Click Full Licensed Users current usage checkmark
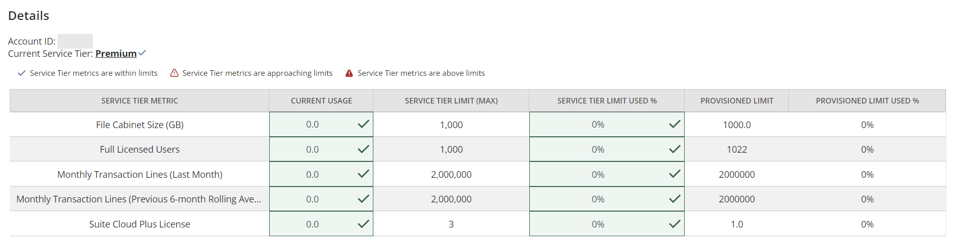This screenshot has width=956, height=248. (364, 149)
